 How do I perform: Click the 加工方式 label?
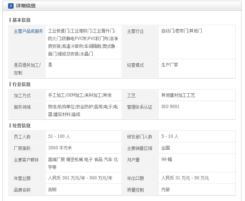(x=22, y=95)
